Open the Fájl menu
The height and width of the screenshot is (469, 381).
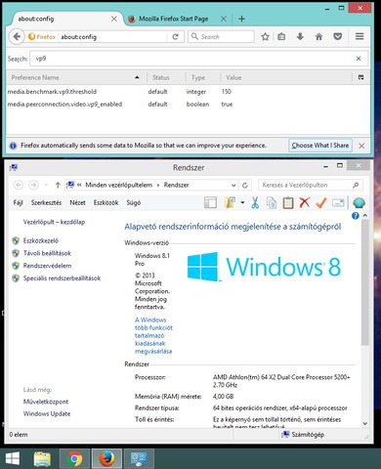coord(18,202)
